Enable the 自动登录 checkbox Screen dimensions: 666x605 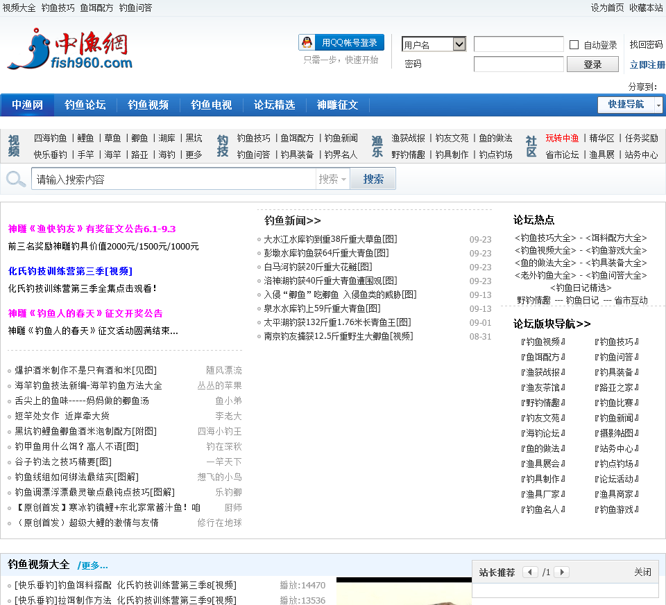pos(574,45)
